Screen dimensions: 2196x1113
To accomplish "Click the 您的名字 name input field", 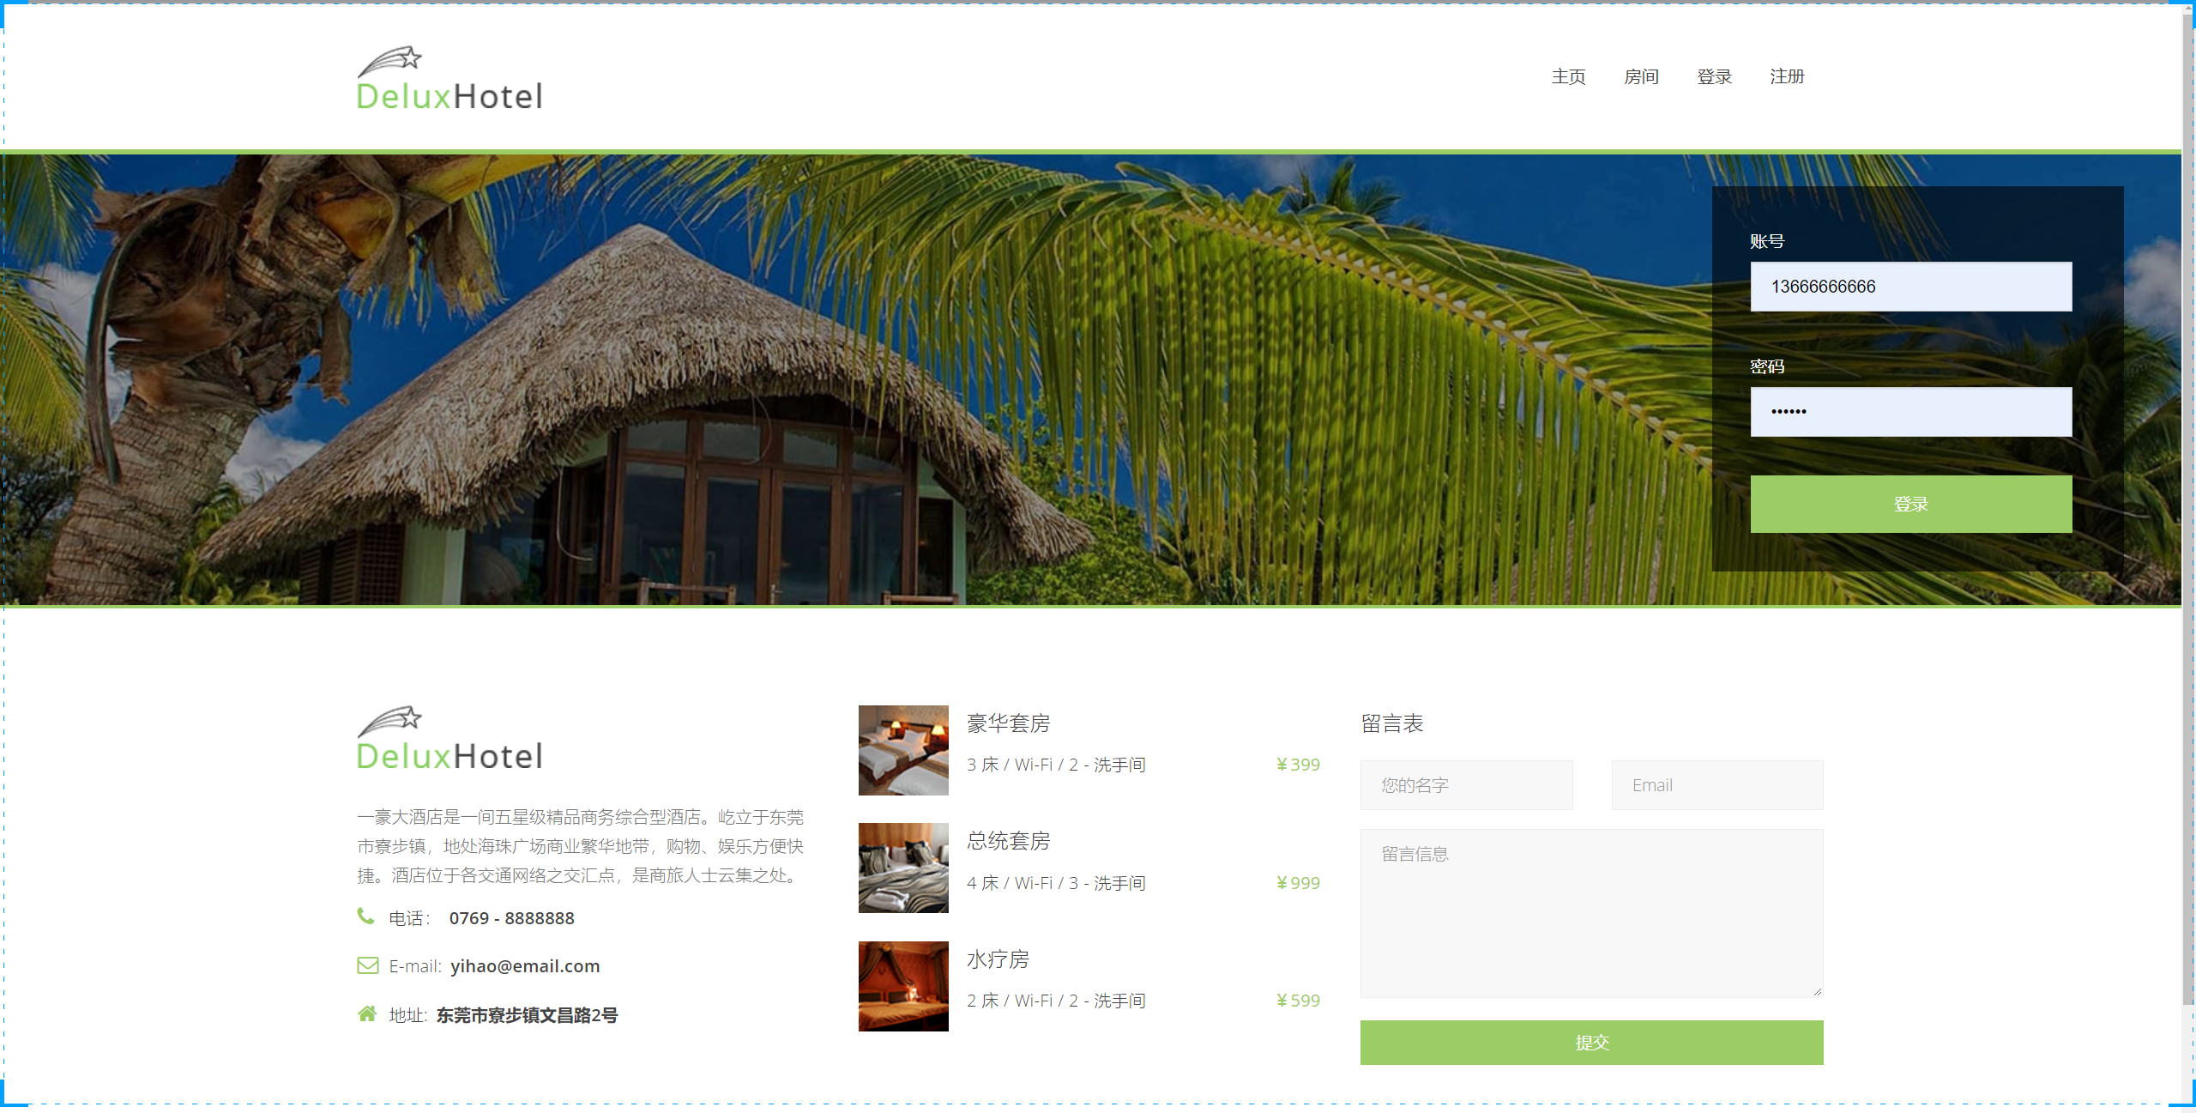I will (x=1466, y=783).
